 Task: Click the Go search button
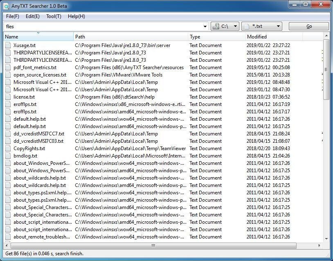point(308,26)
